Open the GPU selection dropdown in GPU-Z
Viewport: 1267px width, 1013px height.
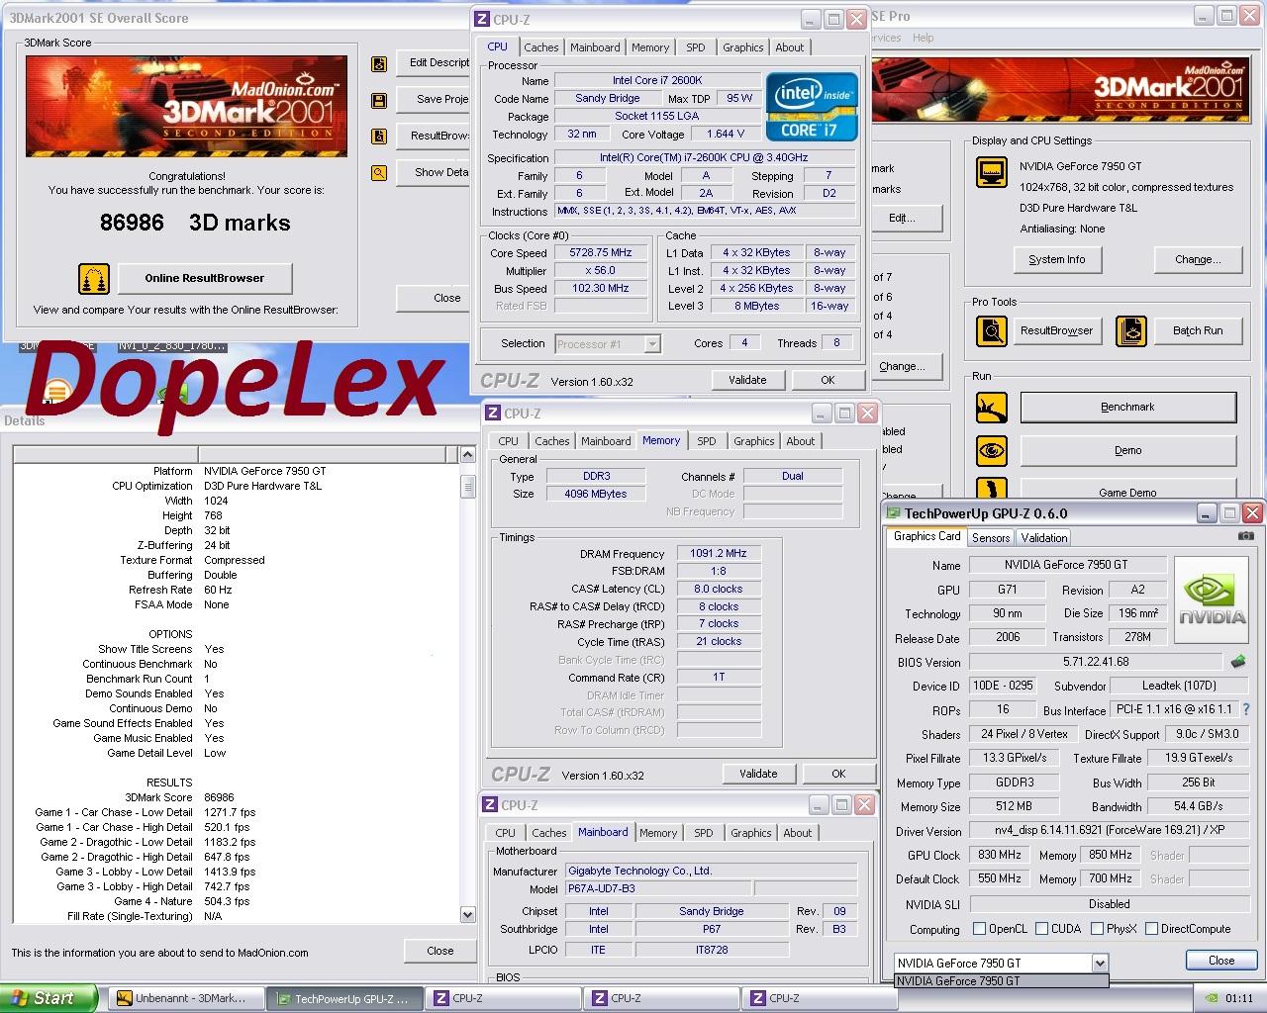[x=1099, y=963]
